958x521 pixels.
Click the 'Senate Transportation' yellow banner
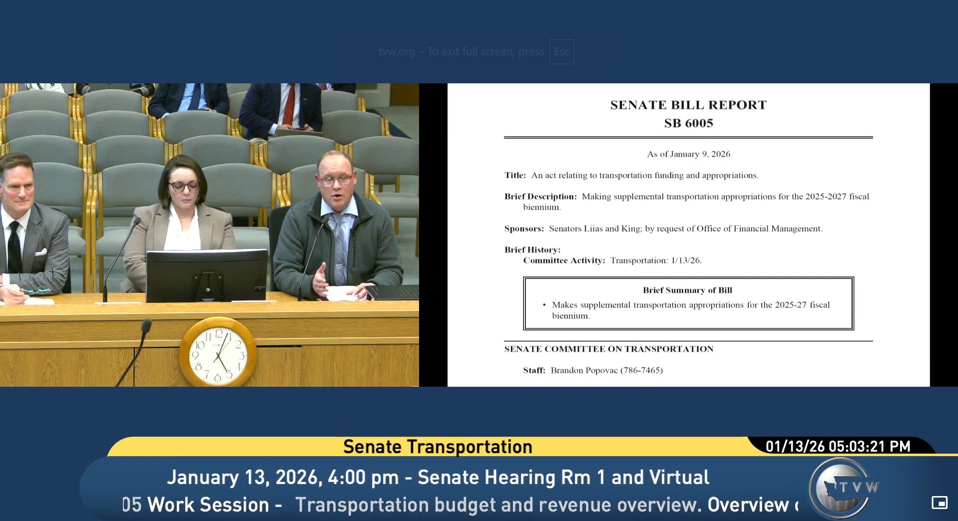click(x=437, y=447)
